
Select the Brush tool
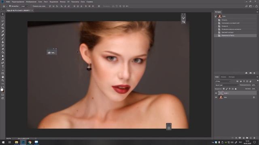click(x=3, y=39)
